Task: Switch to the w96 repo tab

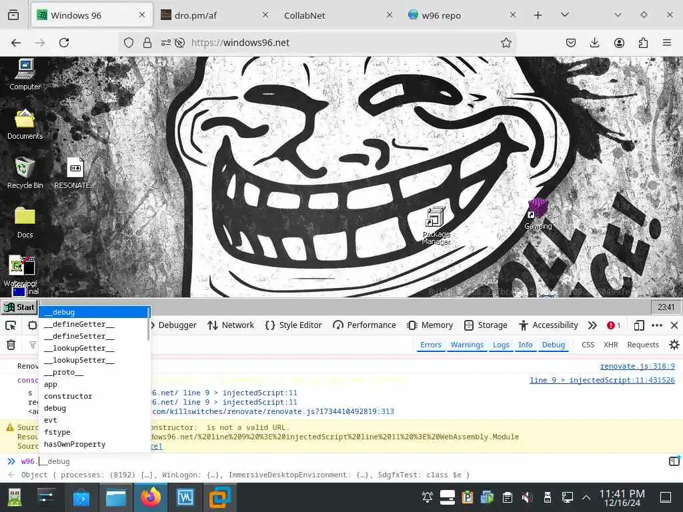Action: coord(462,15)
